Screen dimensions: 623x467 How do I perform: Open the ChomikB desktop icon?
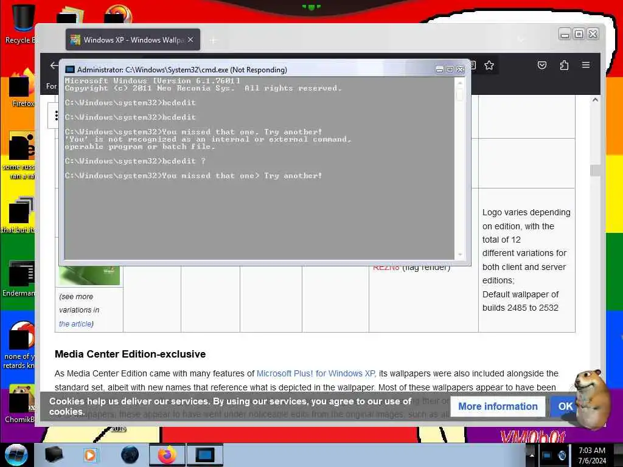[20, 403]
